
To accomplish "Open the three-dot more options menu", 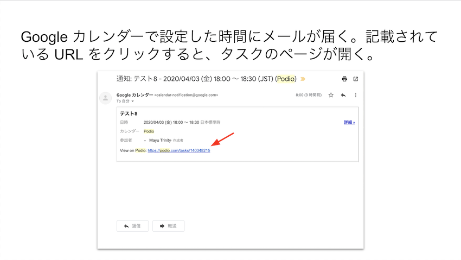I will pos(356,95).
